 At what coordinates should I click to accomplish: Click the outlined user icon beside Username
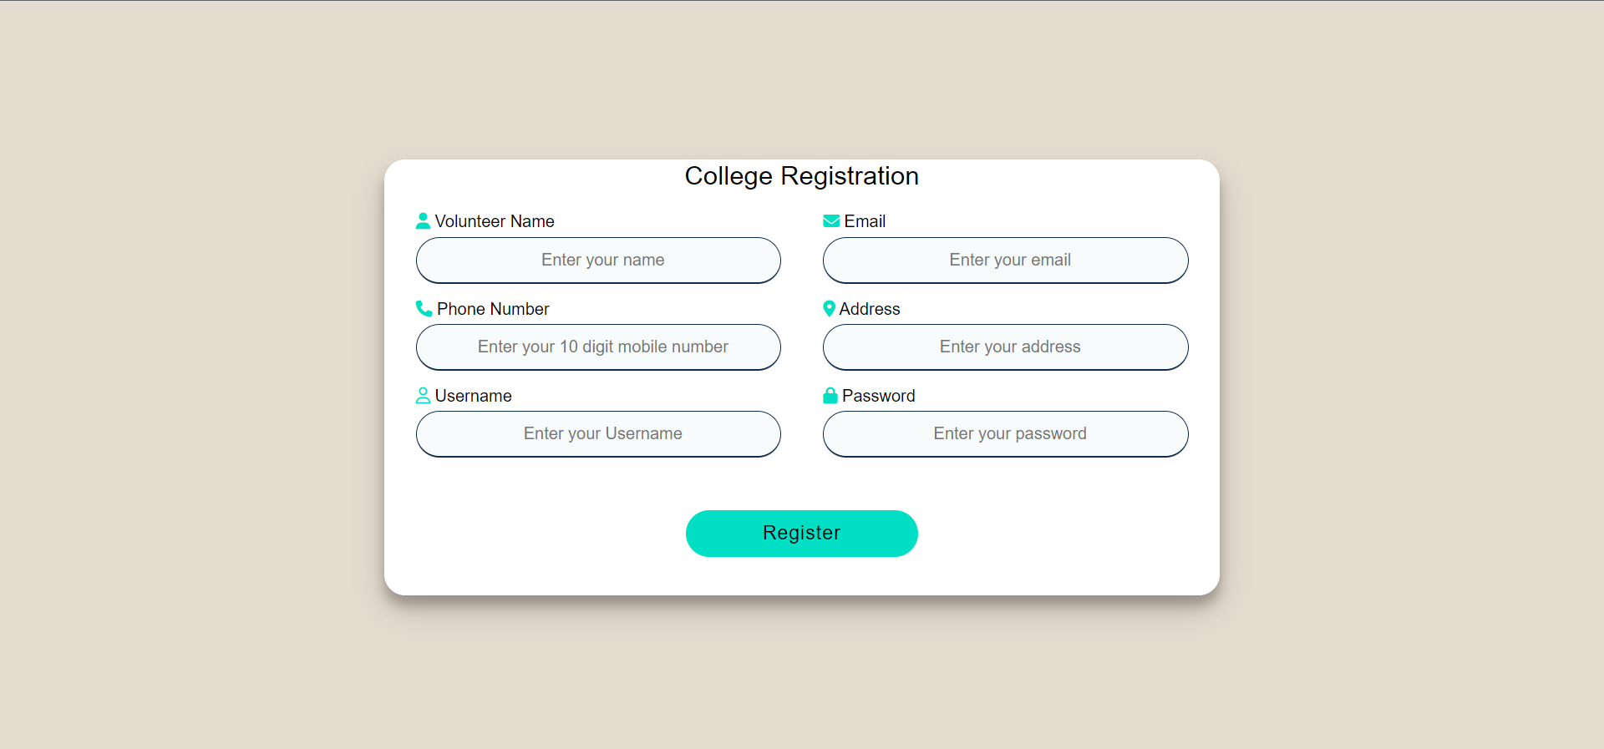click(423, 396)
